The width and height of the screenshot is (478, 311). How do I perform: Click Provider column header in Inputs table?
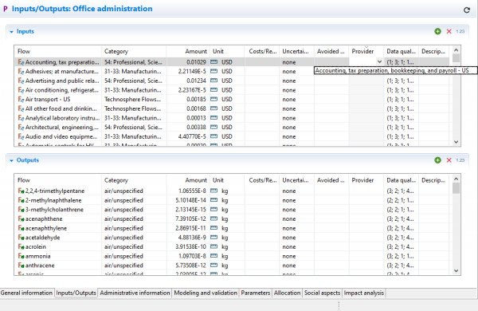366,51
